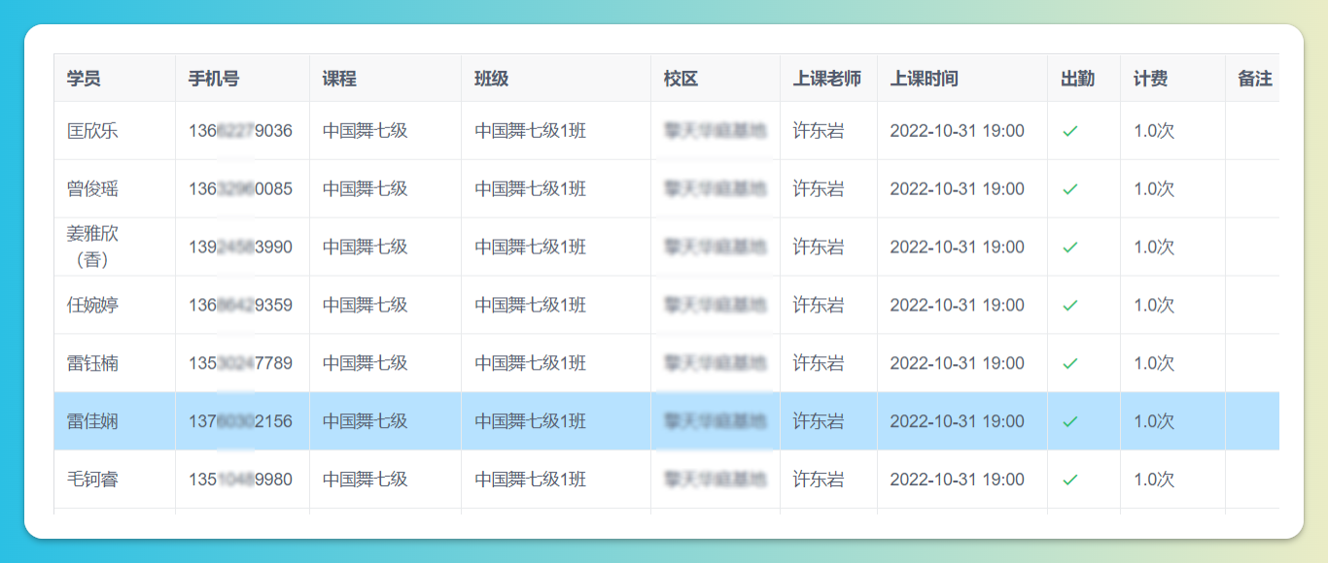Click class time 2022-10-31 19:00 for 任婉婷
1328x563 pixels.
tap(957, 306)
